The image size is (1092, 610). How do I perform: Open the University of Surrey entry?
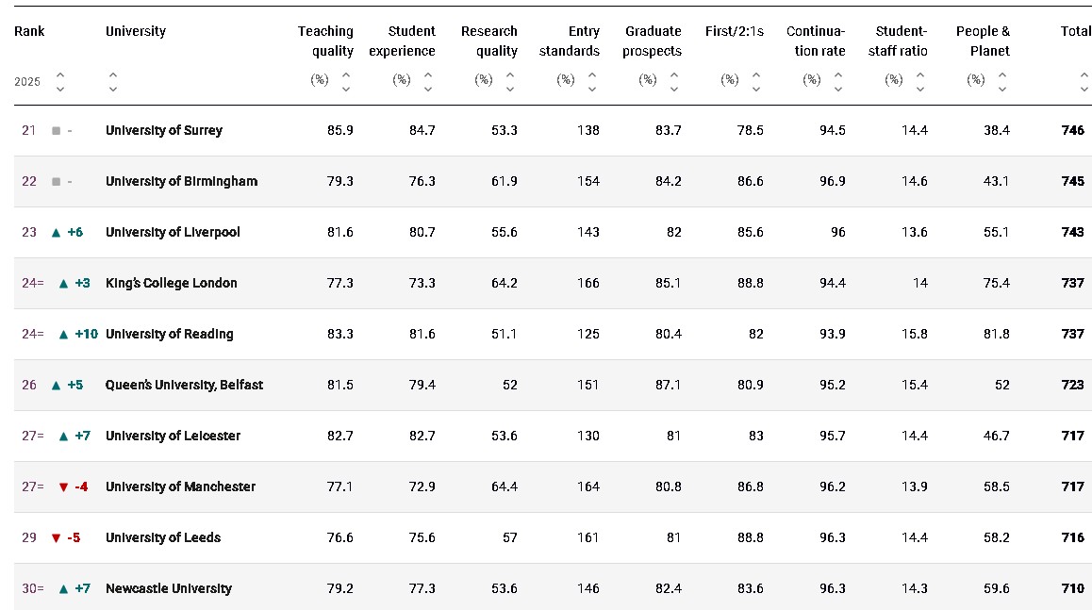tap(164, 130)
